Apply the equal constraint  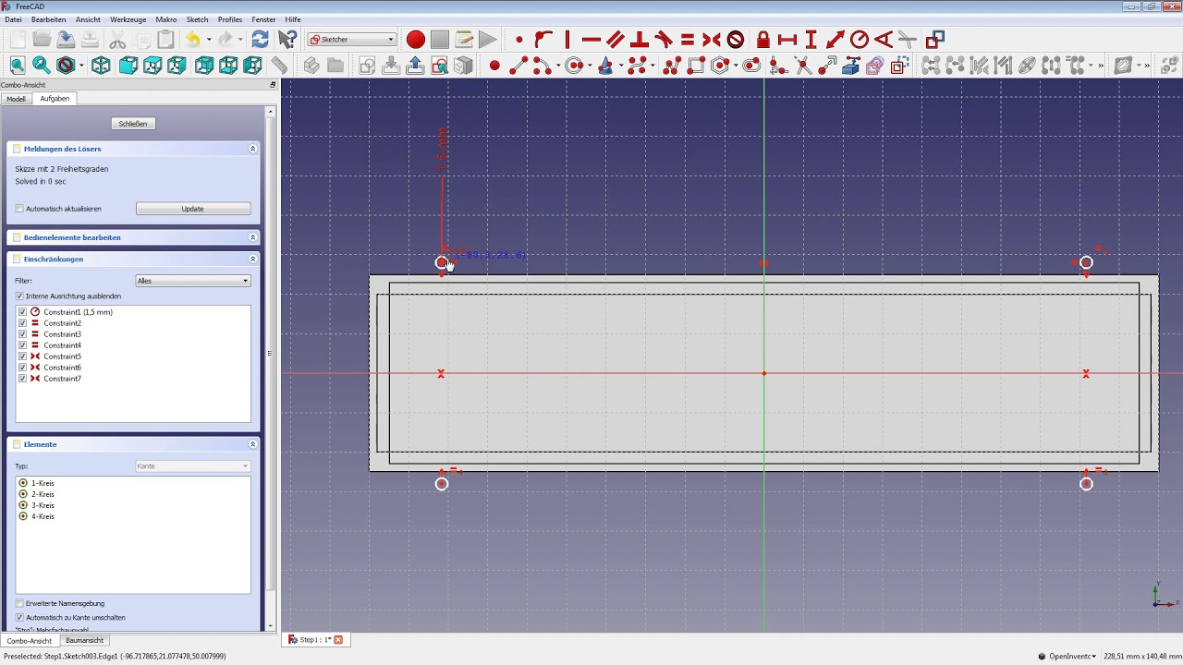coord(688,40)
